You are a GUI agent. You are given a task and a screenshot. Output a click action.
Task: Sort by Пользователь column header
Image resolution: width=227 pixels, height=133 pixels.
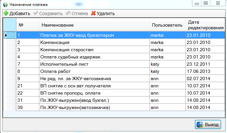[x=166, y=25]
